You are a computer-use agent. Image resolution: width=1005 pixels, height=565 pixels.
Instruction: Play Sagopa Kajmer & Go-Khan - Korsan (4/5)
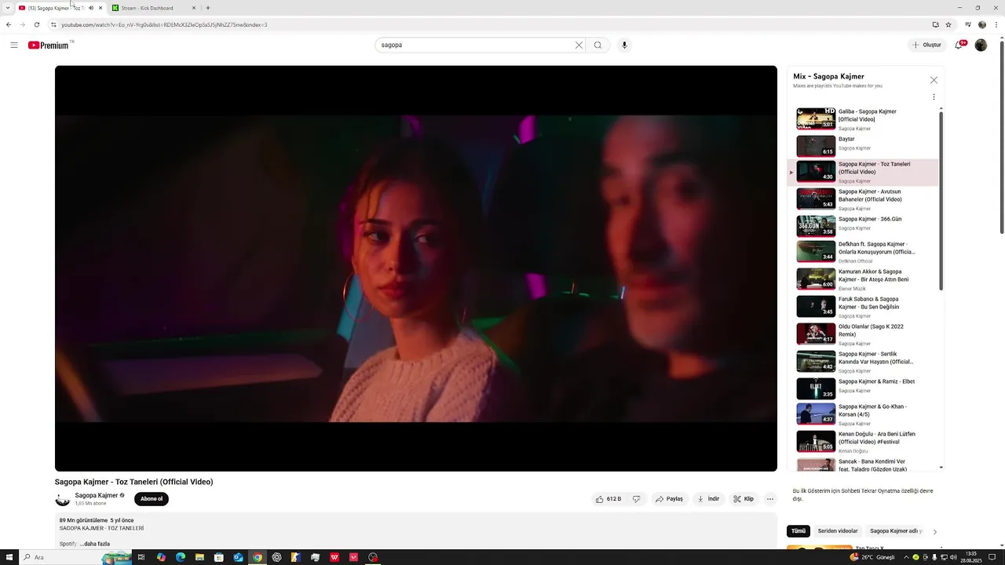(864, 414)
